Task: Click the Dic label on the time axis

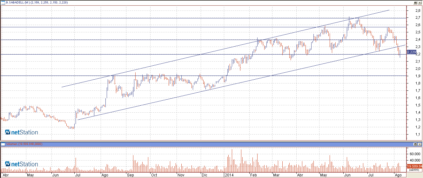Action: pos(205,175)
